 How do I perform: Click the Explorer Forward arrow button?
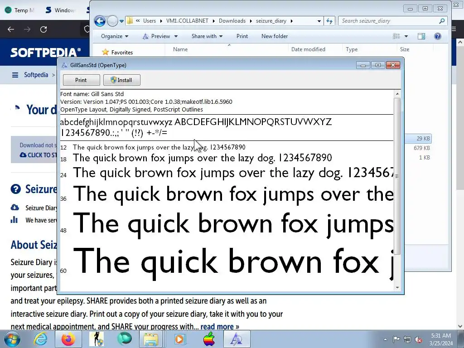click(x=112, y=21)
